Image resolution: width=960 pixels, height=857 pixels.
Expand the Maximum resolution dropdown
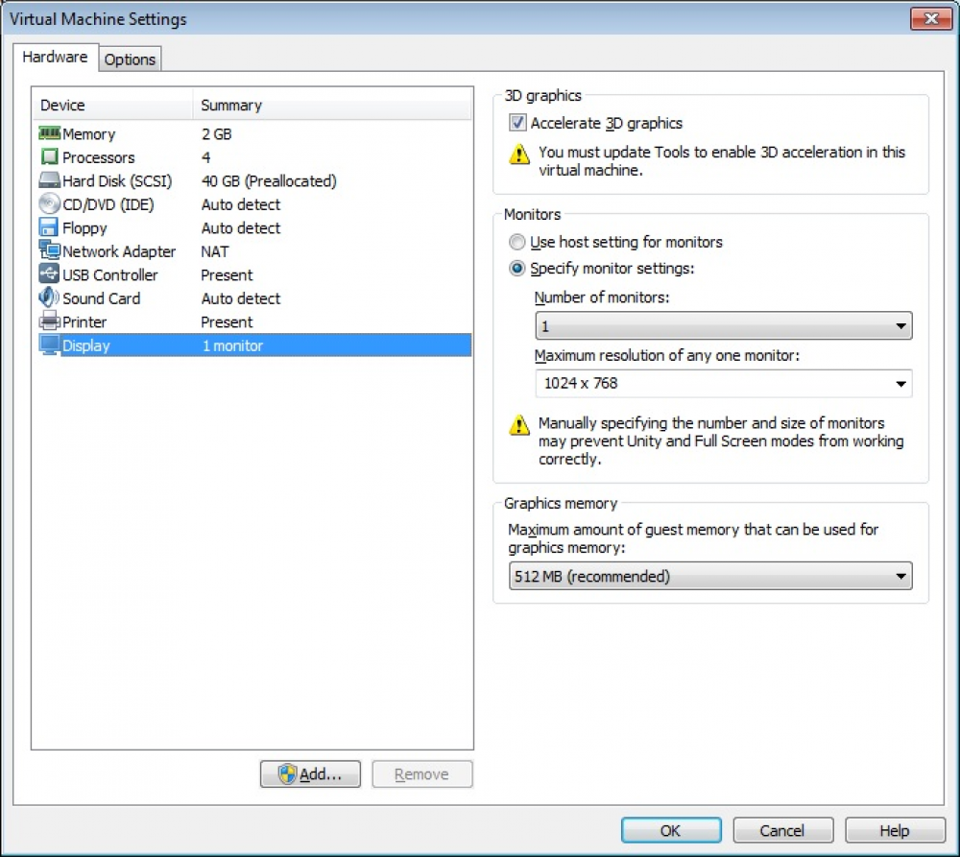tap(723, 383)
